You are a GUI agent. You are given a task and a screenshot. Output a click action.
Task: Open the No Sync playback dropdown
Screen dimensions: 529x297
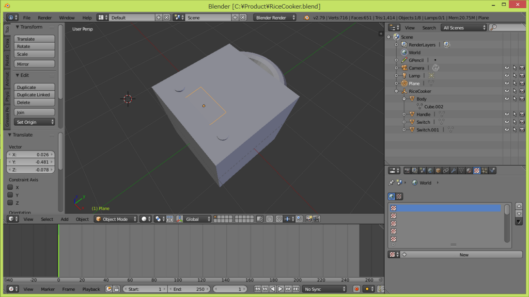(x=324, y=289)
